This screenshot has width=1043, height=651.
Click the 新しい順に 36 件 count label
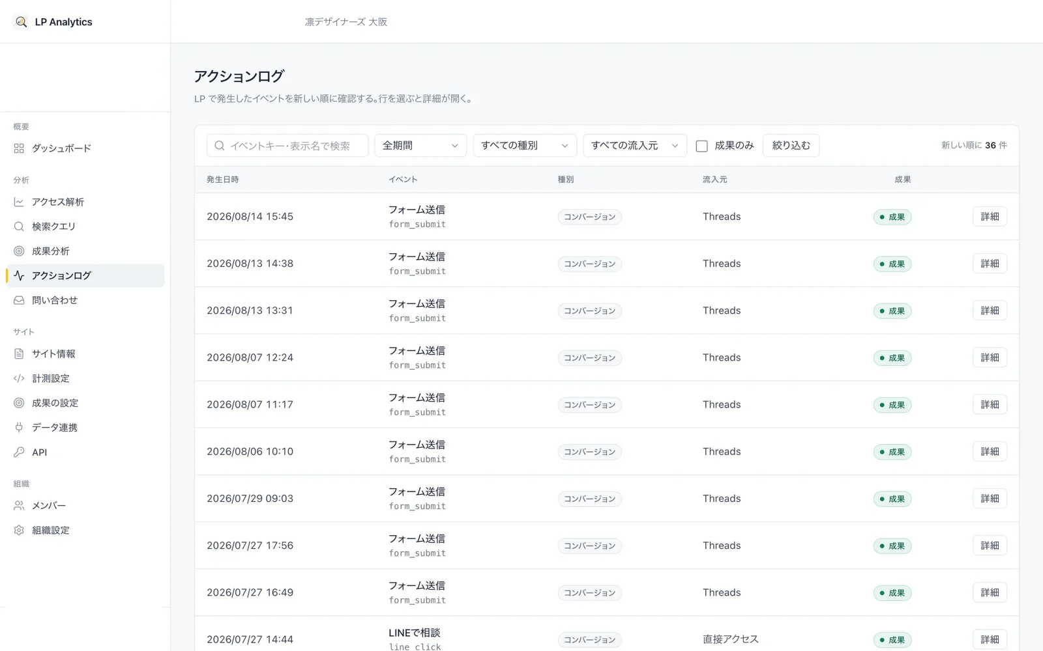(974, 146)
